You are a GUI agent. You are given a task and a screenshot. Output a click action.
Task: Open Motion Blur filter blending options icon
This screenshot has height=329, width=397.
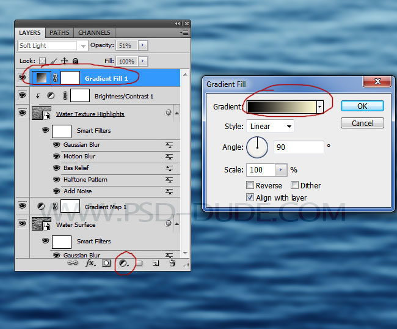[x=169, y=157]
